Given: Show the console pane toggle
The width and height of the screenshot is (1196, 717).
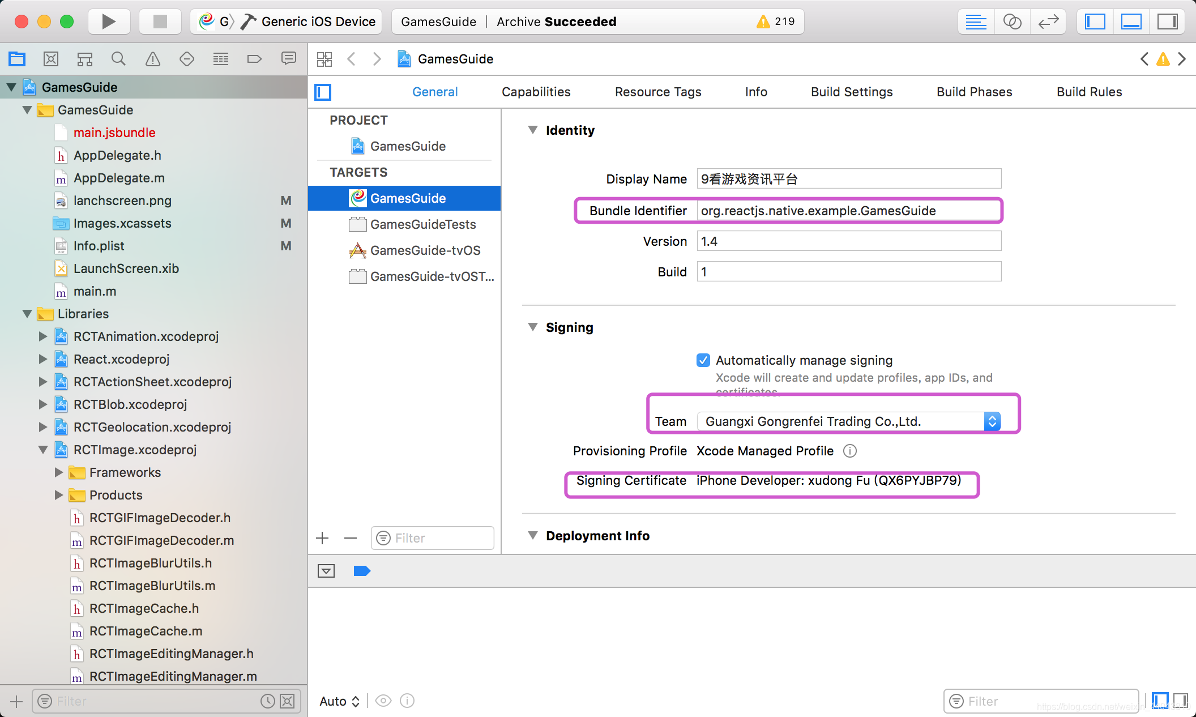Looking at the screenshot, I should 1181,701.
